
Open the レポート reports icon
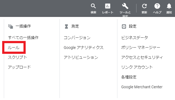[x=108, y=6]
